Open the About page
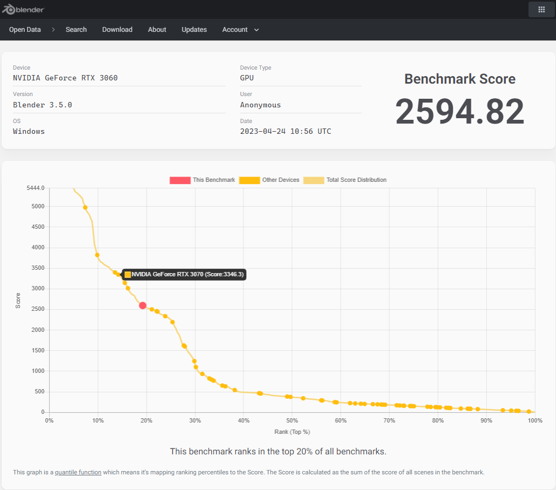Image resolution: width=556 pixels, height=490 pixels. (x=157, y=30)
